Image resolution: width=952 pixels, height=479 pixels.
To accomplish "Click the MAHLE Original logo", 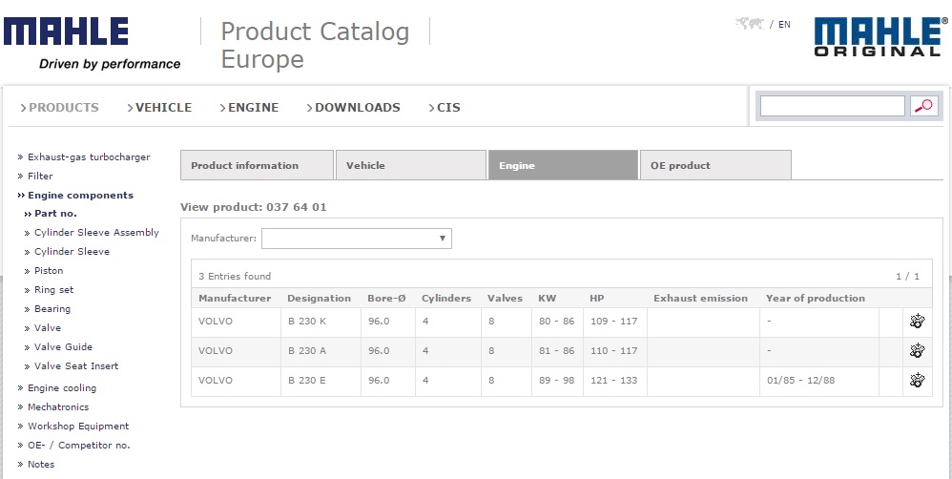I will click(878, 37).
